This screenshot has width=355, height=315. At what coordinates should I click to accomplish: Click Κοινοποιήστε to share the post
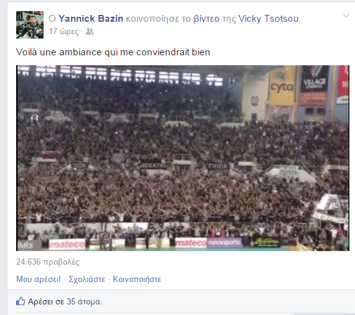coord(137,280)
